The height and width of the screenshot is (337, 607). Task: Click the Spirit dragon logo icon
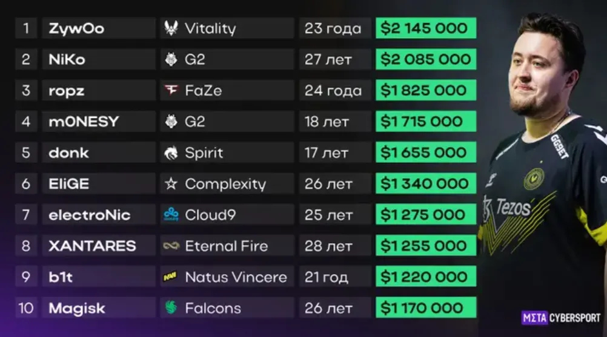pos(171,152)
